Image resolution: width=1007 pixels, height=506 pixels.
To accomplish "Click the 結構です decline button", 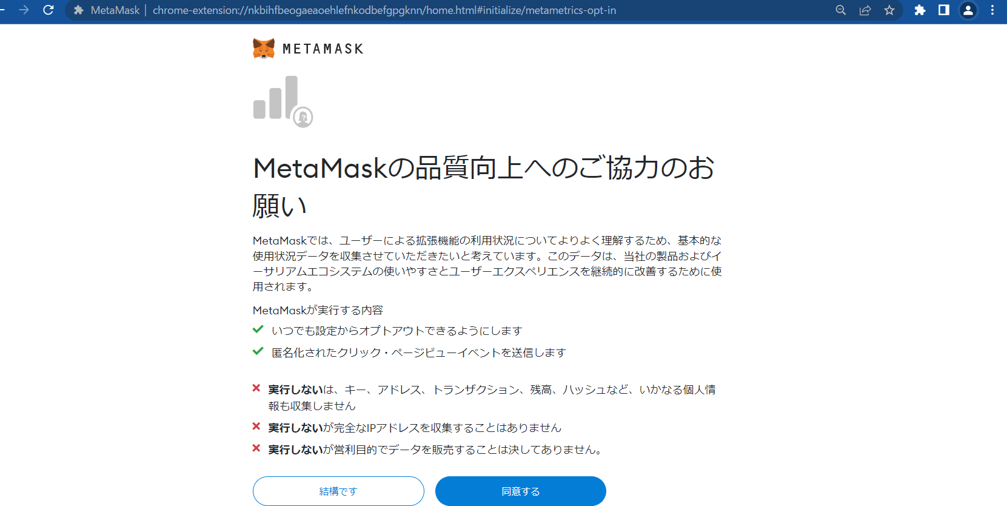I will (338, 491).
